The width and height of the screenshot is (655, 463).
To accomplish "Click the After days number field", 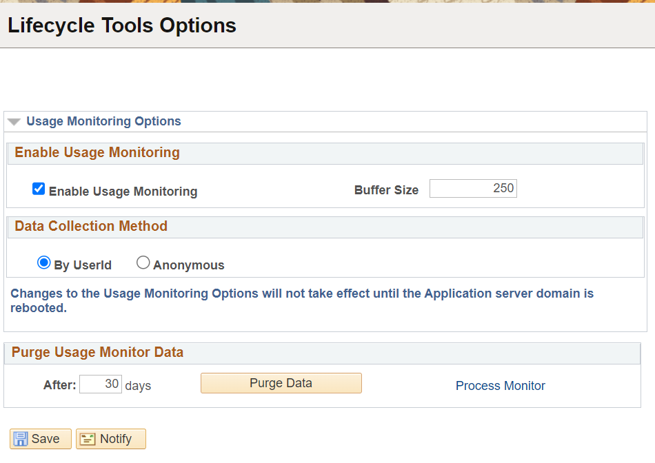I will click(x=101, y=384).
